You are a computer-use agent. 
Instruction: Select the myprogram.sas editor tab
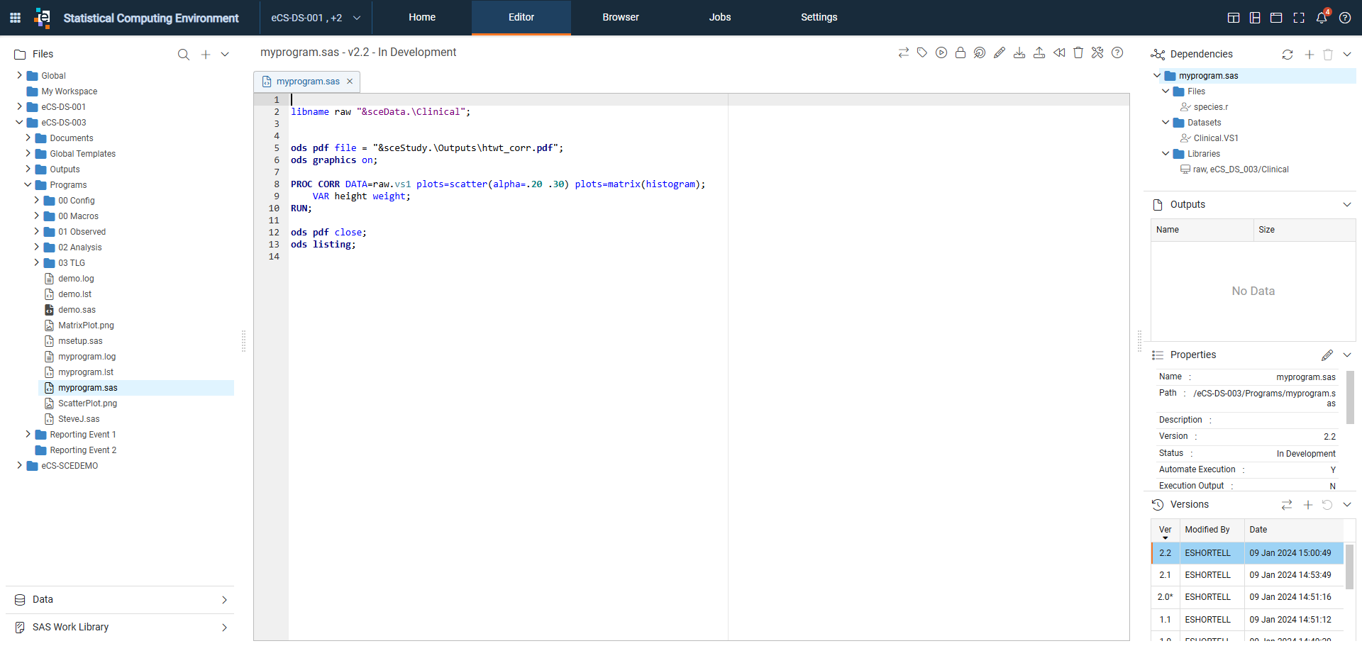308,82
